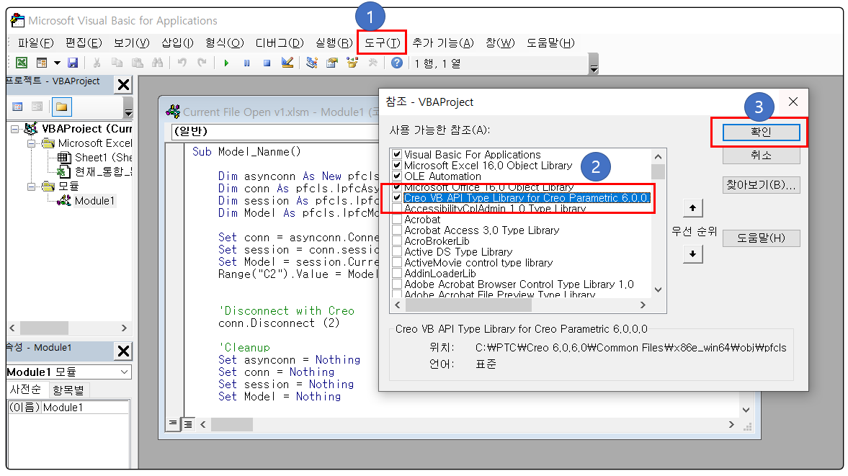
Task: Click the Redo arrow icon
Action: coord(202,63)
